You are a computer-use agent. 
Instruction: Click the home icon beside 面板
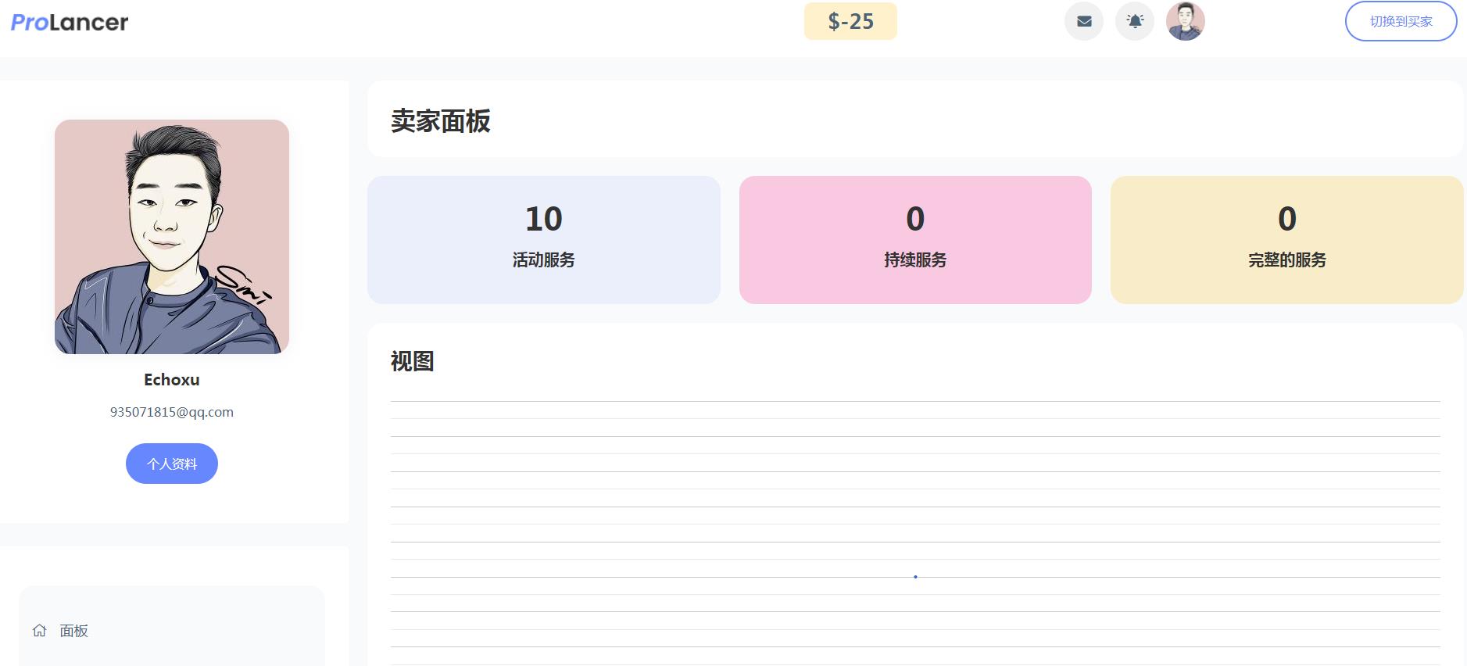(x=40, y=630)
